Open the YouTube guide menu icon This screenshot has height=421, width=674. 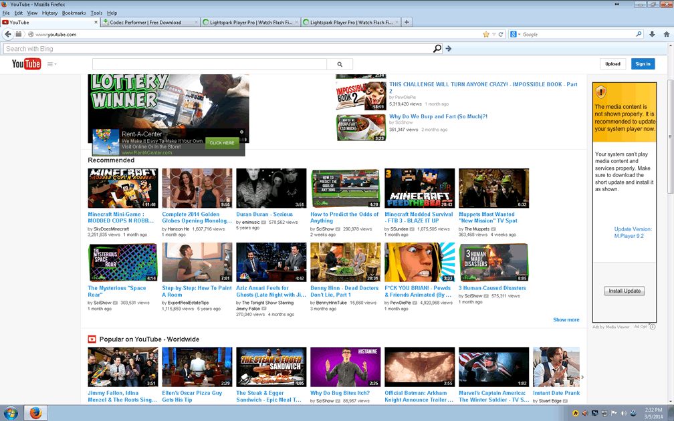pos(51,64)
